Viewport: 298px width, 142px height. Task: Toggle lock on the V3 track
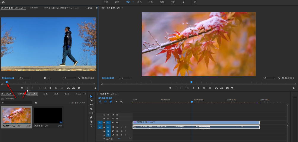[104, 115]
